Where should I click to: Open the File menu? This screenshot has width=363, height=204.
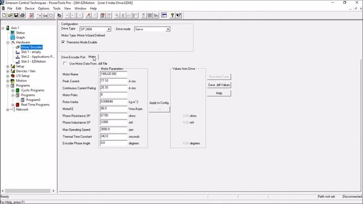[x=10, y=8]
